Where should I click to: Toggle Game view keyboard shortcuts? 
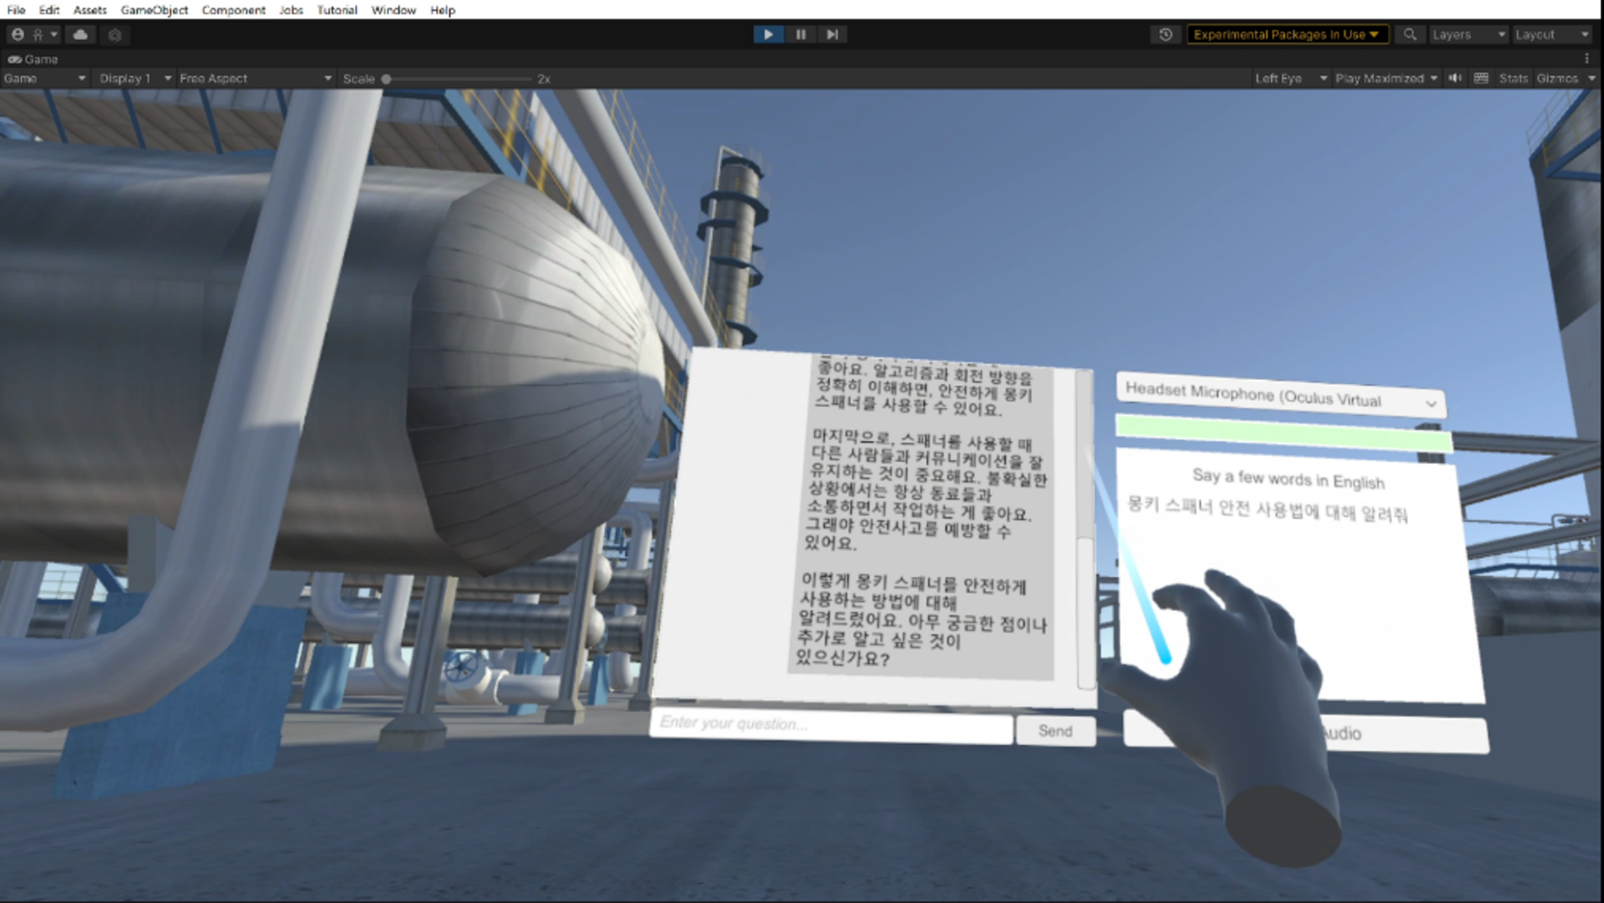pyautogui.click(x=1481, y=78)
